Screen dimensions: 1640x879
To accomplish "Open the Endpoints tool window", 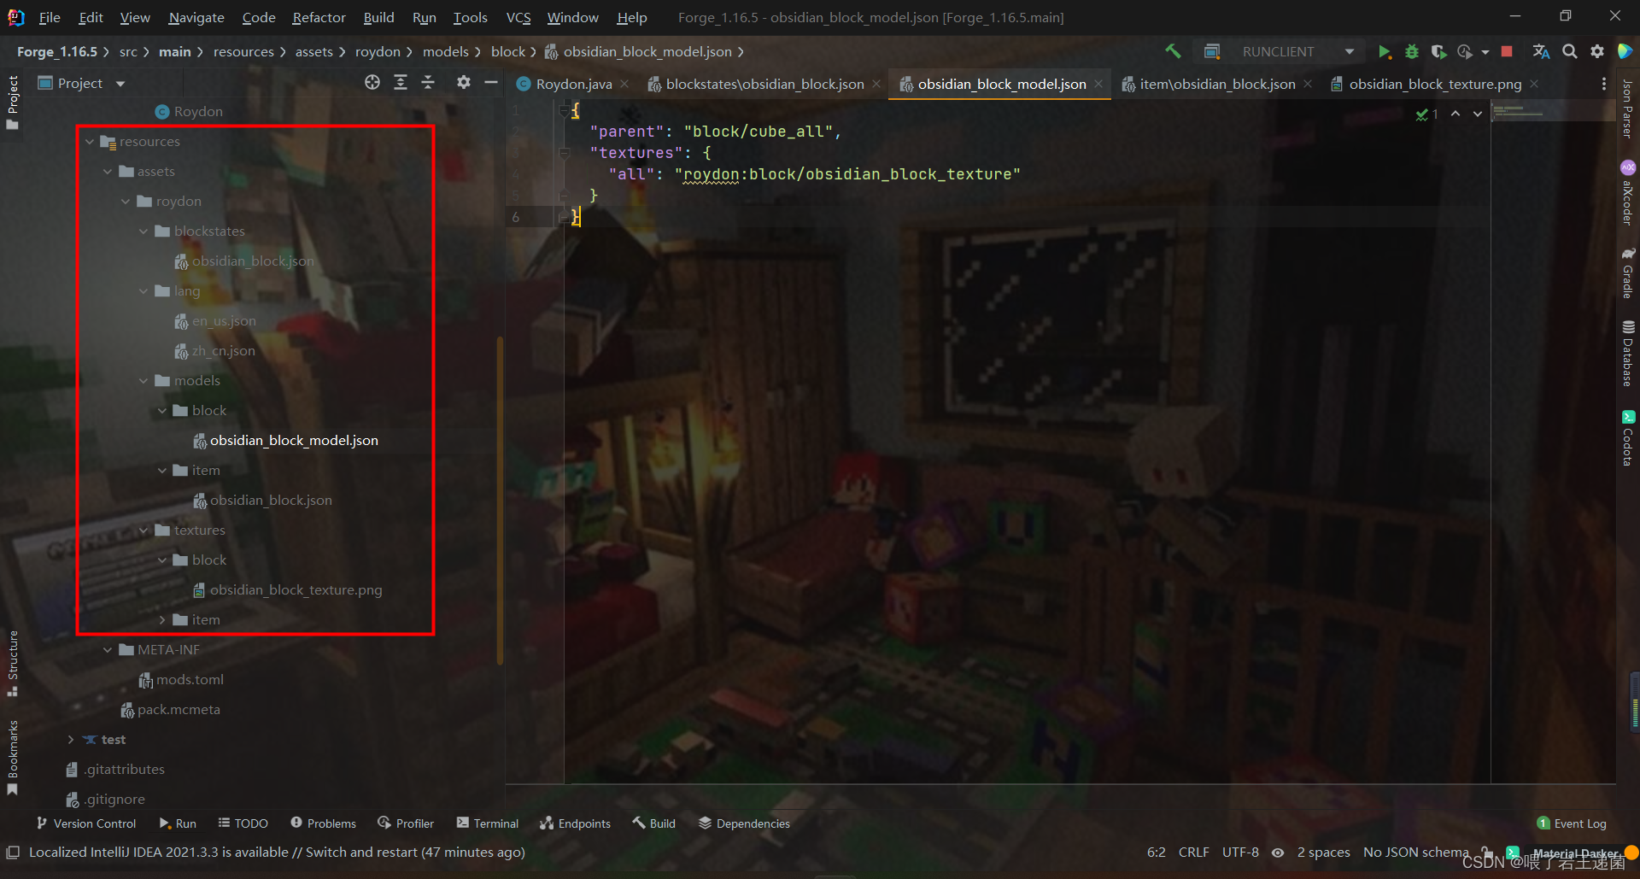I will pyautogui.click(x=575, y=823).
